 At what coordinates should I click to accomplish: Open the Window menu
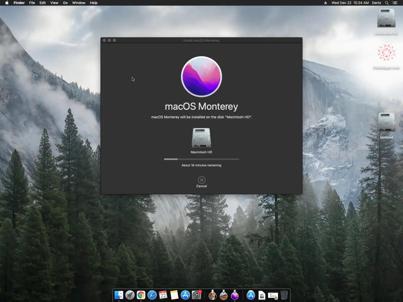pos(79,3)
